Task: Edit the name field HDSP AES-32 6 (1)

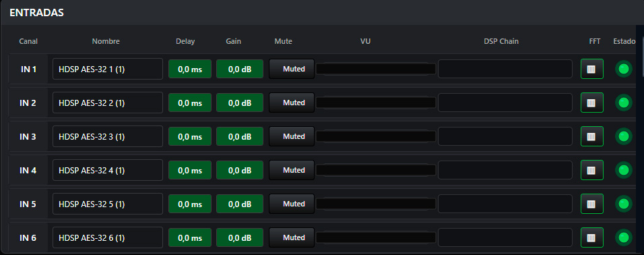Action: click(x=108, y=237)
